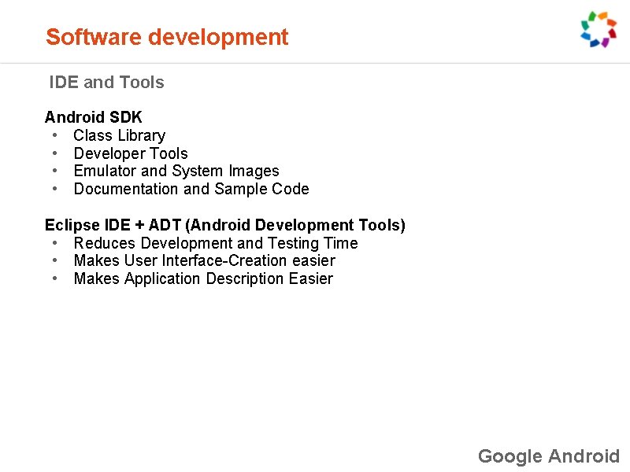630x472 pixels.
Task: Click the 'Software development' slide title
Action: click(167, 37)
